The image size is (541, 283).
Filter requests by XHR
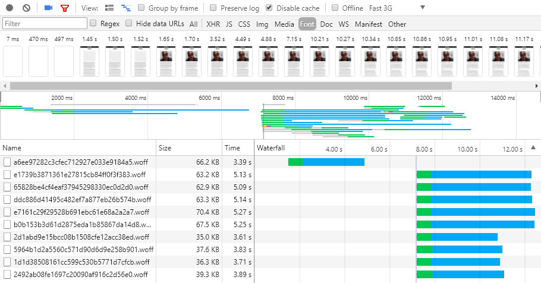coord(213,24)
